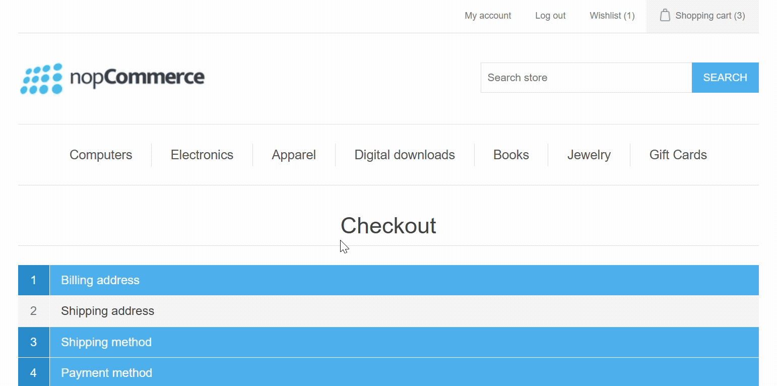Visit the Gift Cards category

click(x=678, y=155)
